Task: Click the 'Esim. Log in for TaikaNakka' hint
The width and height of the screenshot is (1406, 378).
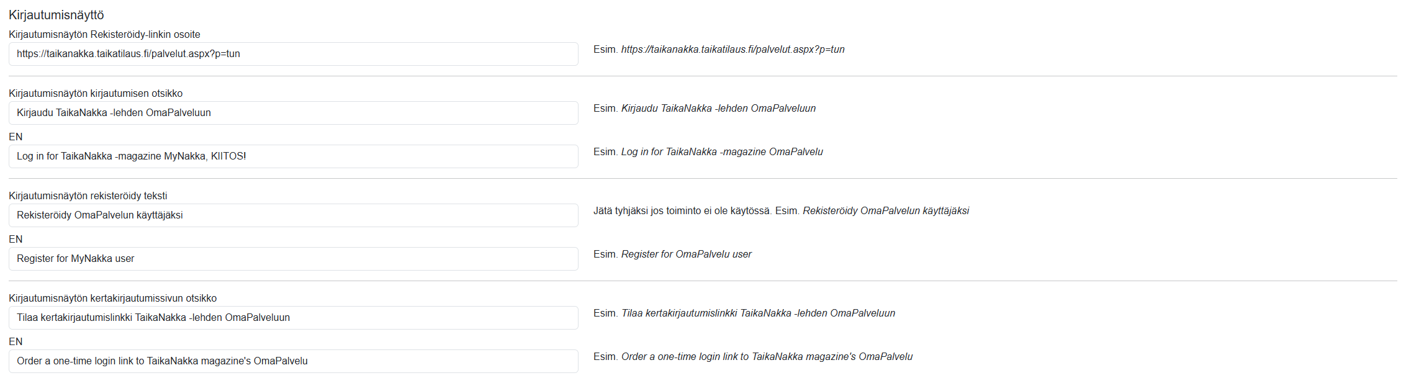Action: (708, 152)
